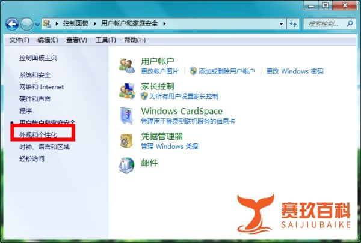Select 用户帐户和家庭安全 breadcrumb

[x=129, y=23]
